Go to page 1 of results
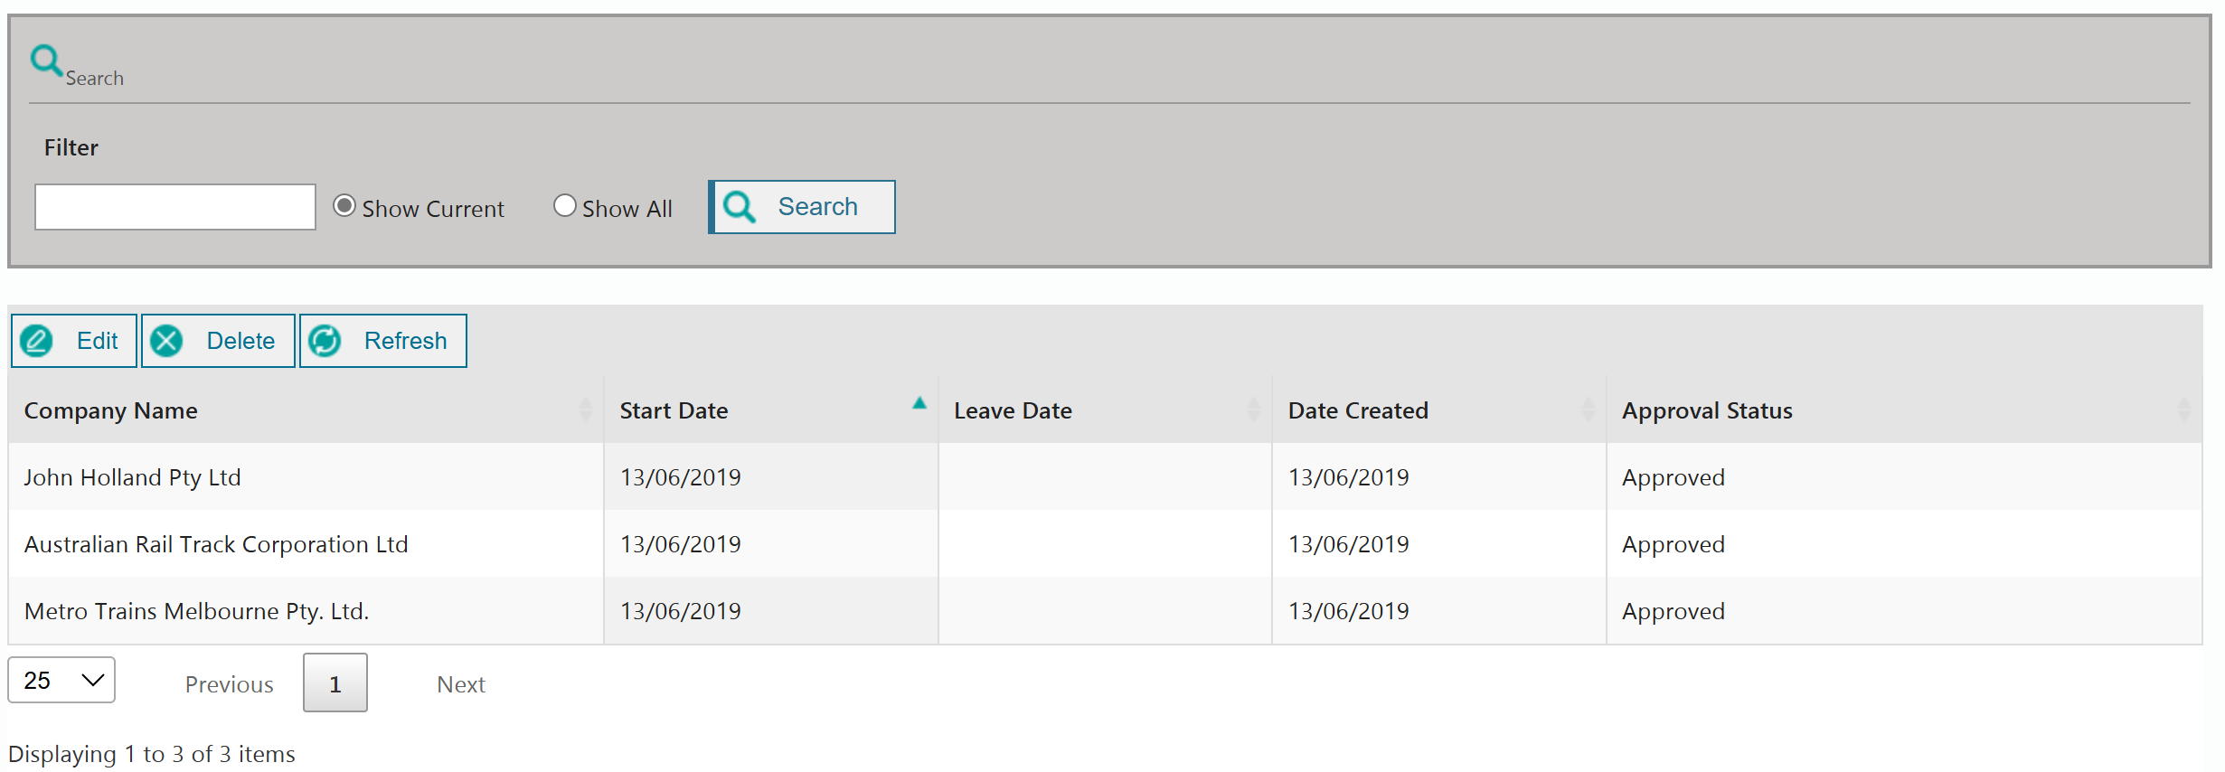The width and height of the screenshot is (2225, 772). coord(335,683)
